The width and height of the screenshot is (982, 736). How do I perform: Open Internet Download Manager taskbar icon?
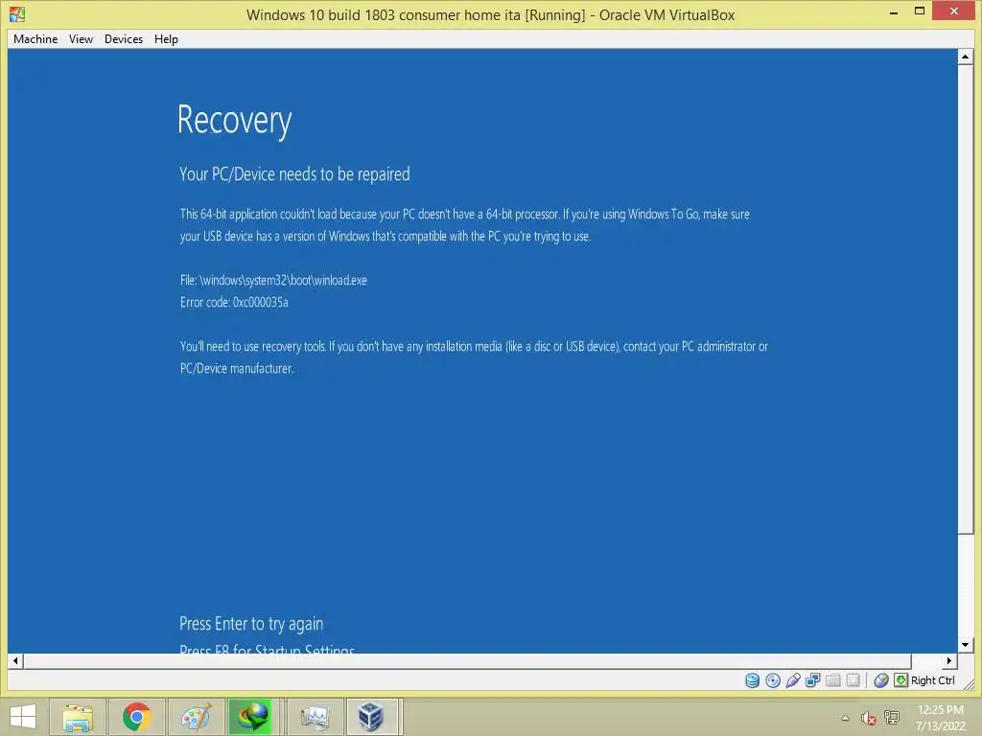pos(253,717)
